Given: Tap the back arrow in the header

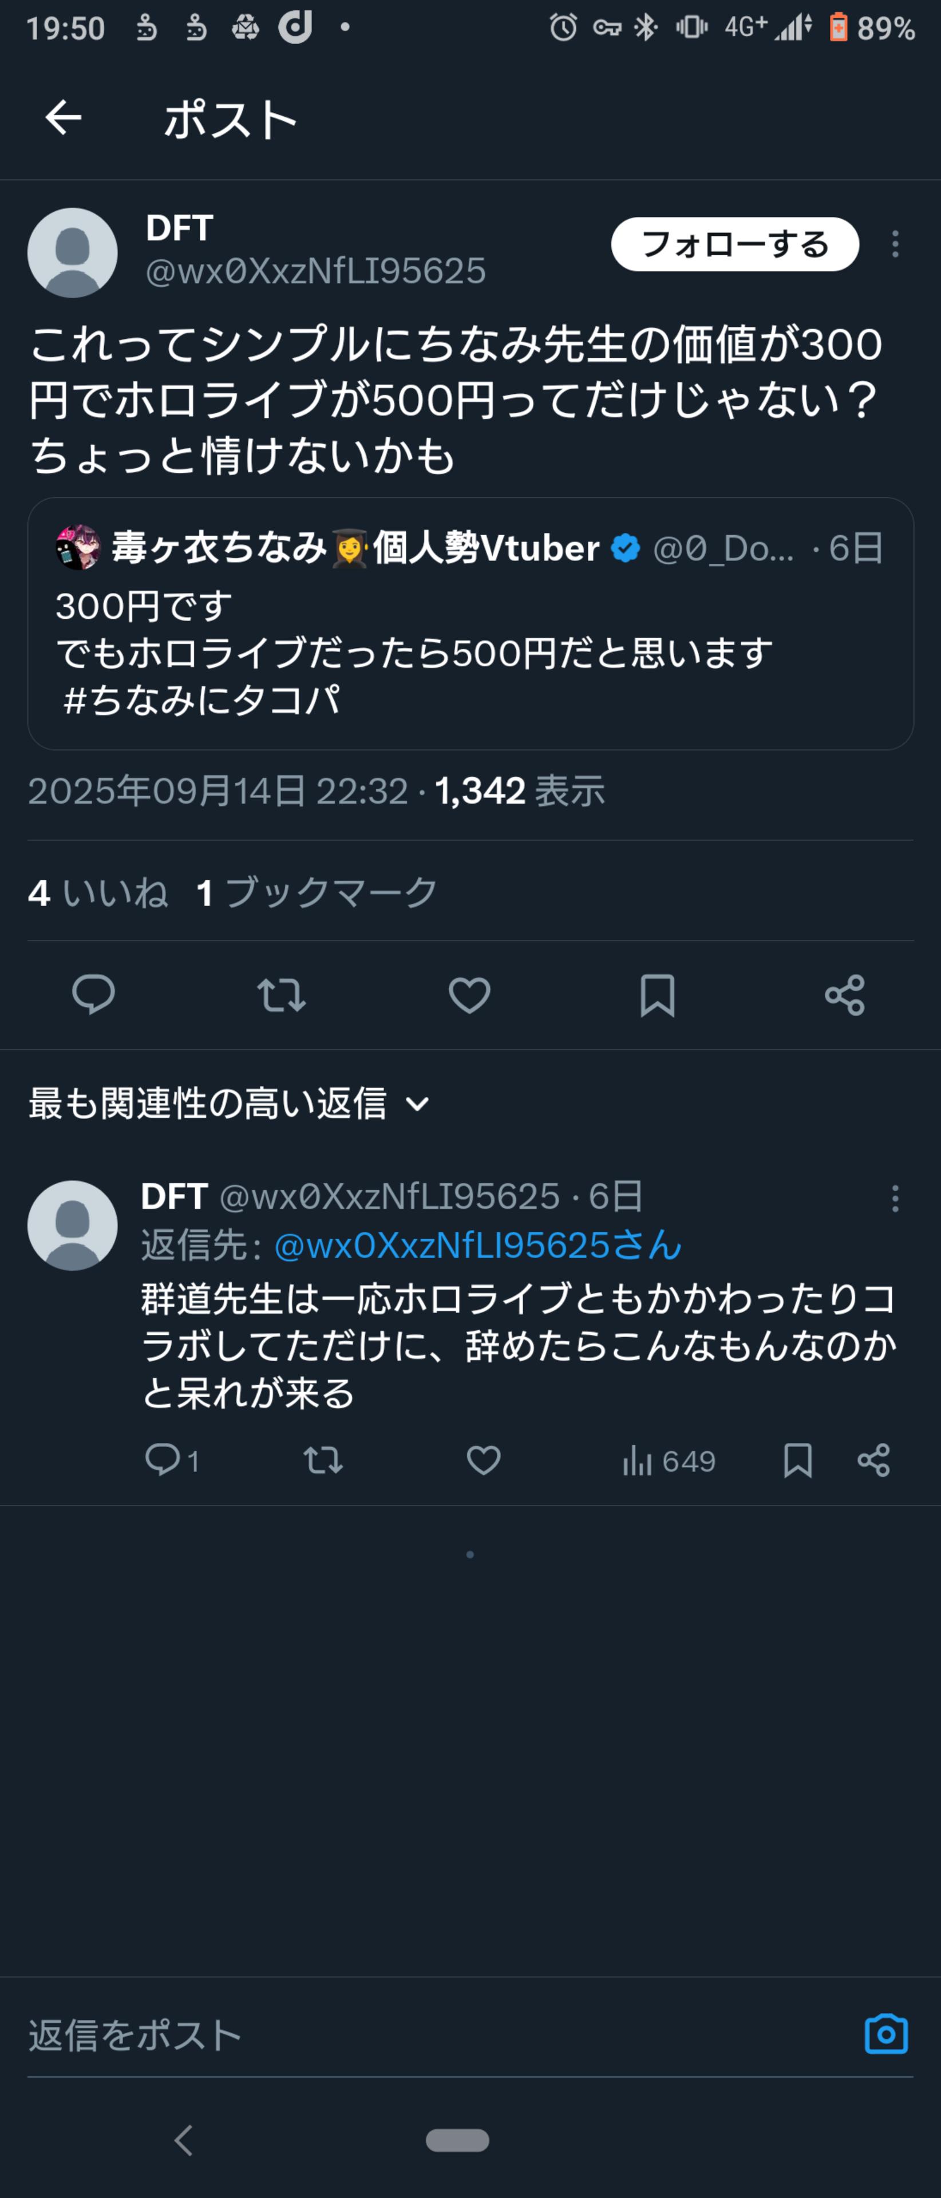Looking at the screenshot, I should (63, 118).
